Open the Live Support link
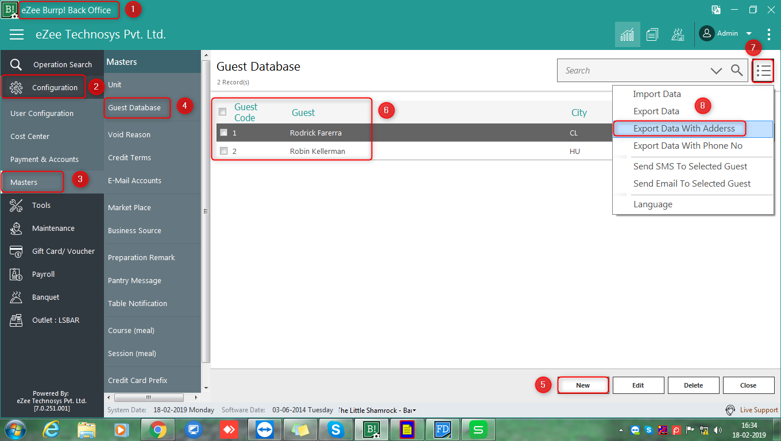 click(759, 410)
